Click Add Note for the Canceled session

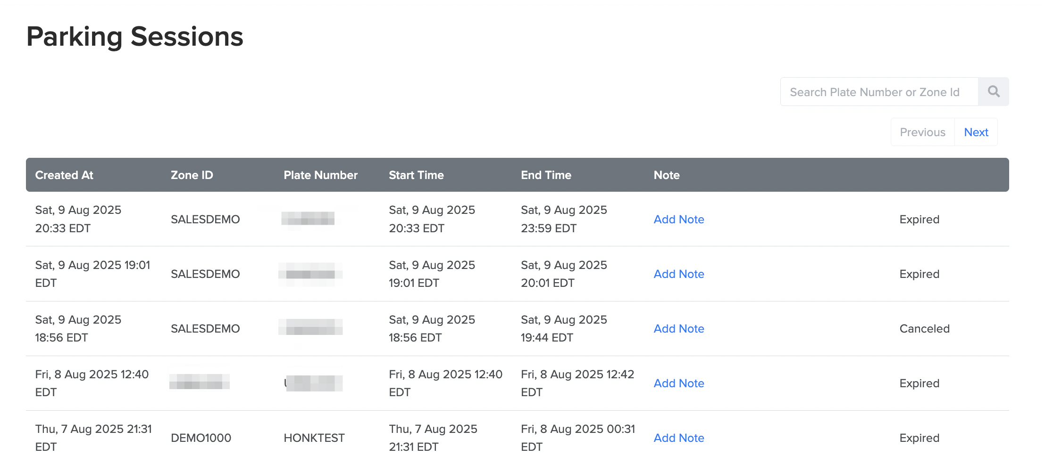tap(678, 329)
